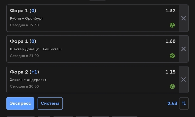The height and width of the screenshot is (117, 195).
Task: Click the Сегодня в 19:30 time label
Action: point(25,25)
